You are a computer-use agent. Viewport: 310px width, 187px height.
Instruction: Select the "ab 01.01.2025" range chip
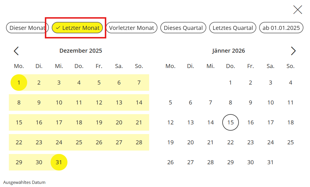click(x=281, y=28)
